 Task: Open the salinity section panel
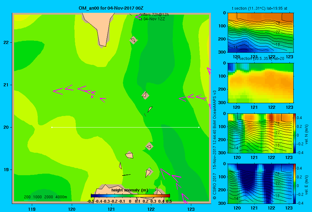(261, 83)
